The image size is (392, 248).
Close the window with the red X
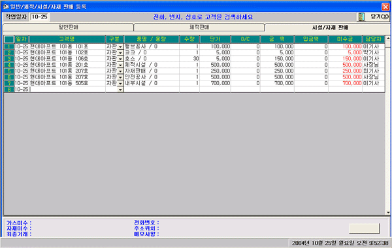click(385, 7)
